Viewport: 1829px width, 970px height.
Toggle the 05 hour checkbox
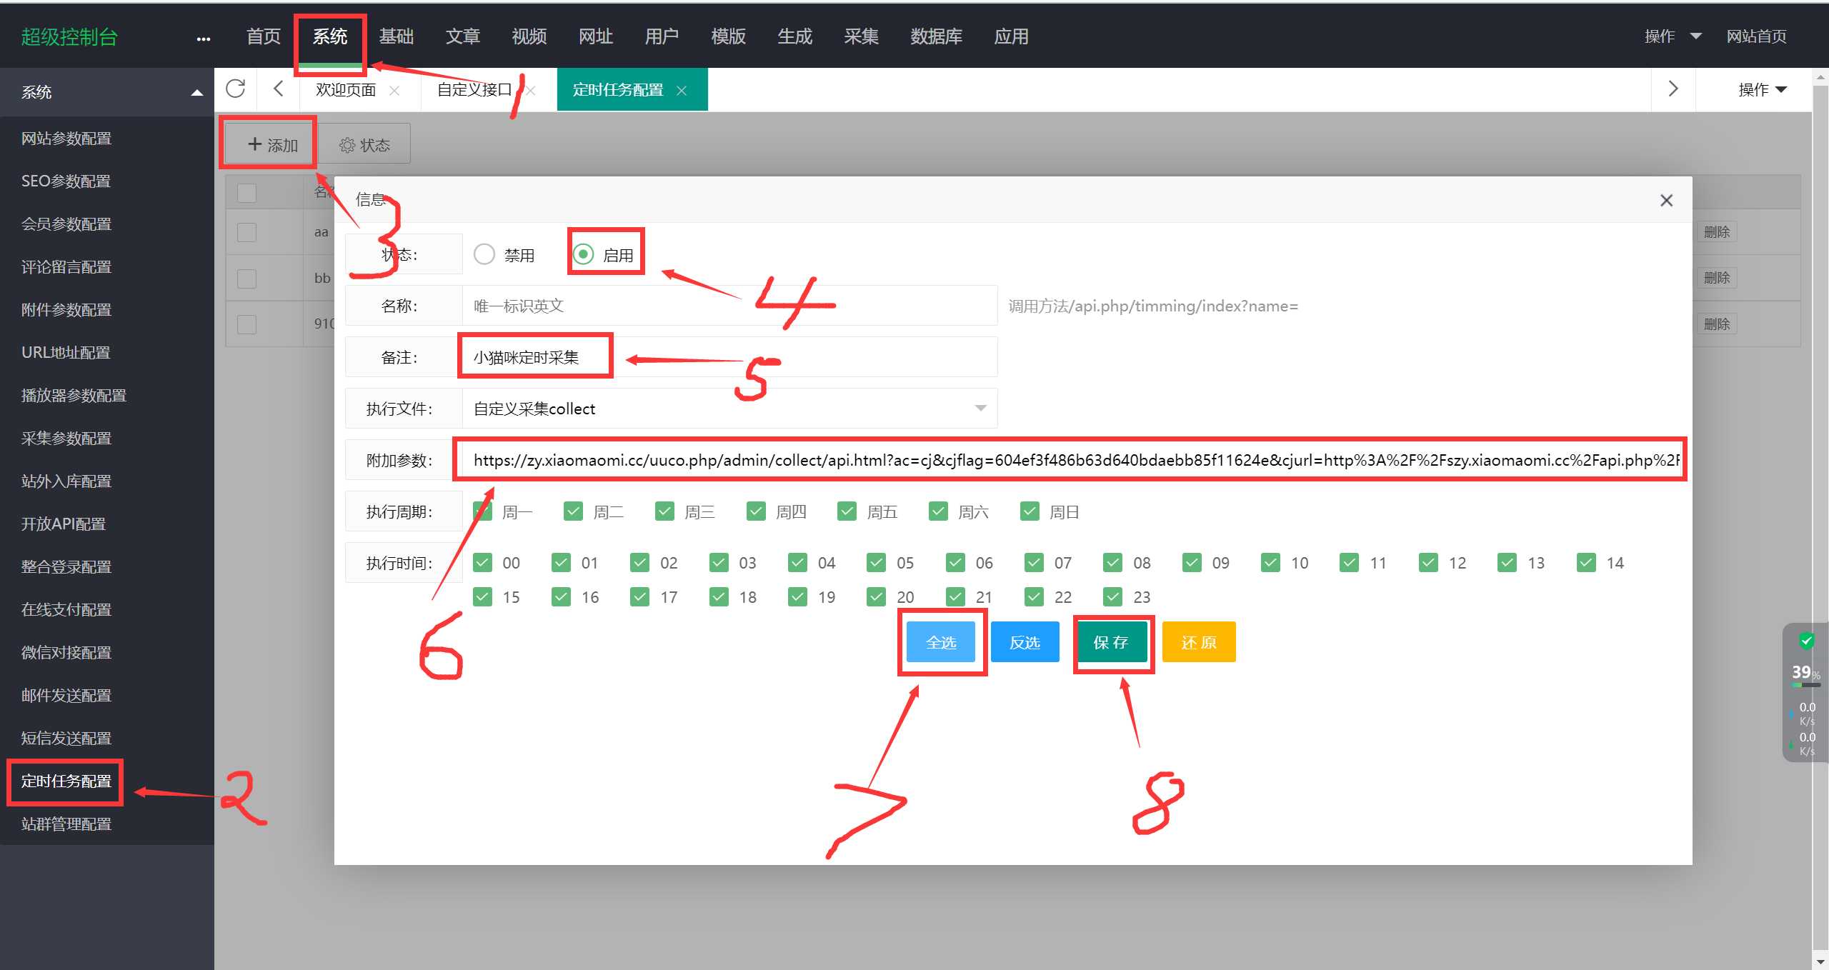click(x=876, y=563)
